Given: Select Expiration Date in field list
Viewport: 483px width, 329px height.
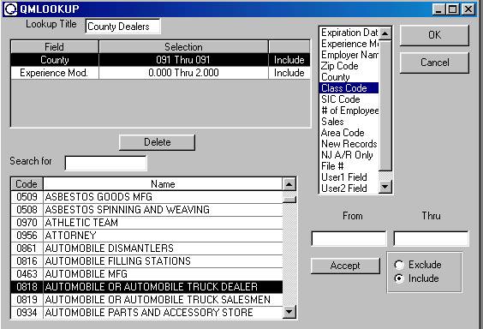Looking at the screenshot, I should (349, 33).
